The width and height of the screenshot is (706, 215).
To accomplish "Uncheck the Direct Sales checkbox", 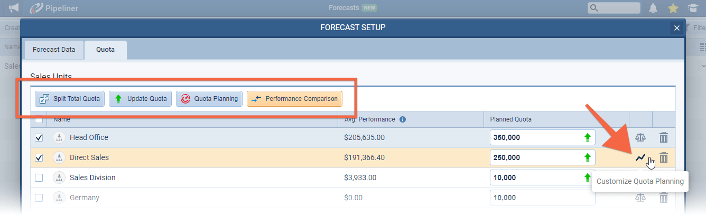I will coord(39,157).
